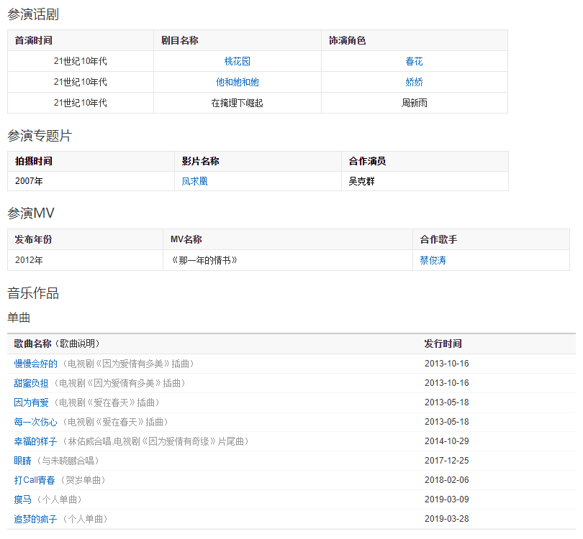Open the 单曲 section heading link
This screenshot has width=583, height=539.
[x=19, y=318]
